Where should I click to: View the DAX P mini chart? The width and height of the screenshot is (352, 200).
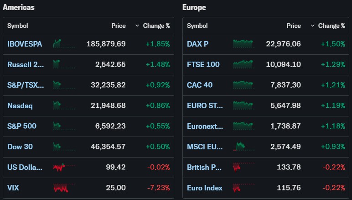click(x=243, y=44)
